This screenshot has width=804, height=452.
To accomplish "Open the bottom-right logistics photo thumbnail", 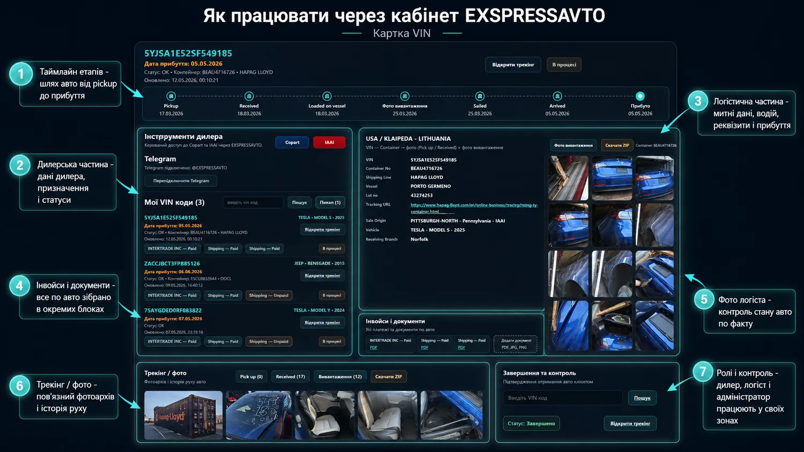I will coord(654,326).
